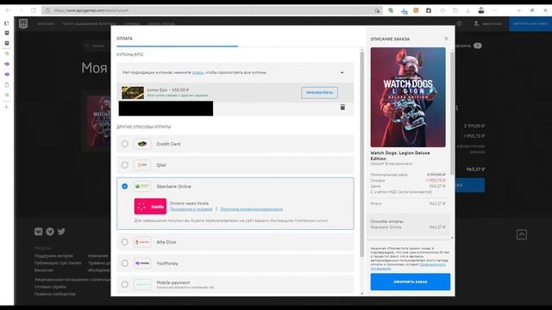Click the 'Epic – 650,00 ₽' coupon text
This screenshot has height=310, width=552.
point(167,90)
